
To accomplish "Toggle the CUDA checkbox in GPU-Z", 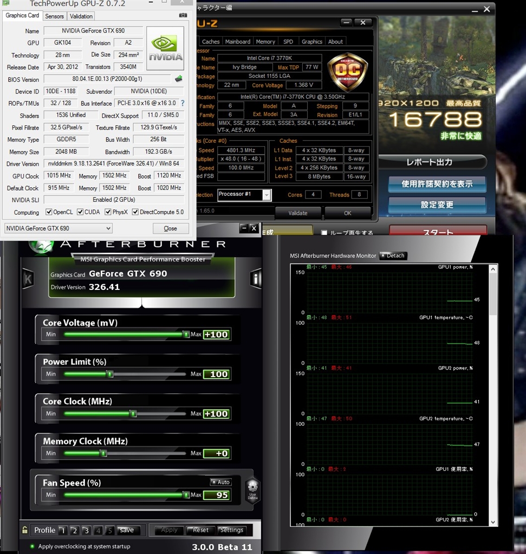I will coord(80,212).
